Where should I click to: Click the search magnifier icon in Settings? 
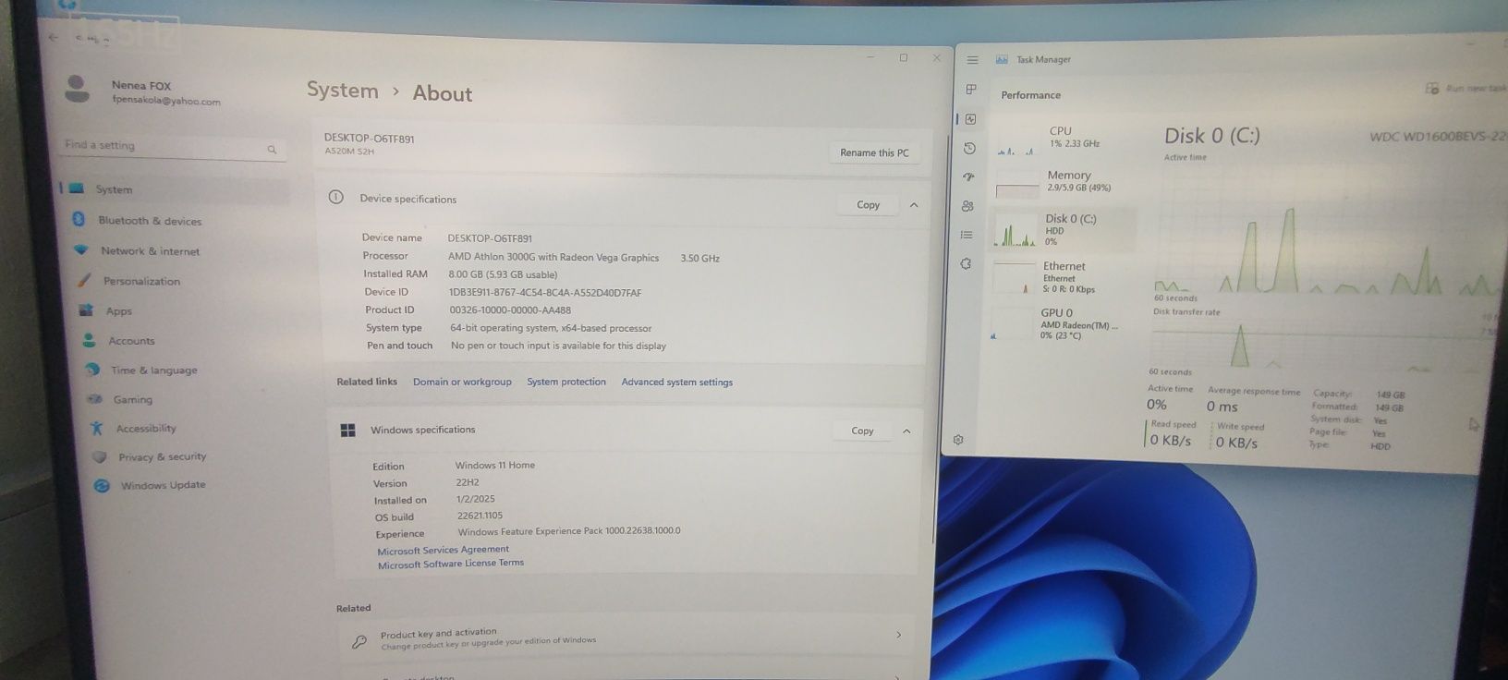(272, 149)
